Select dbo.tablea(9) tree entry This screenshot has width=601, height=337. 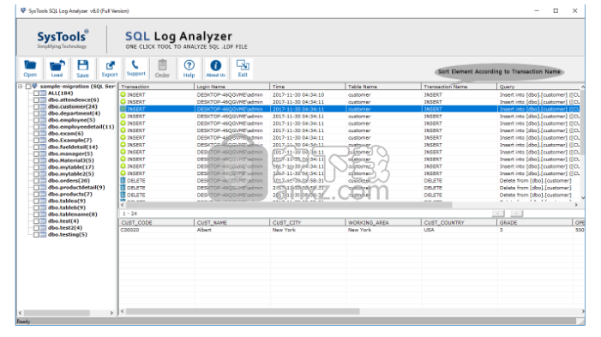67,201
